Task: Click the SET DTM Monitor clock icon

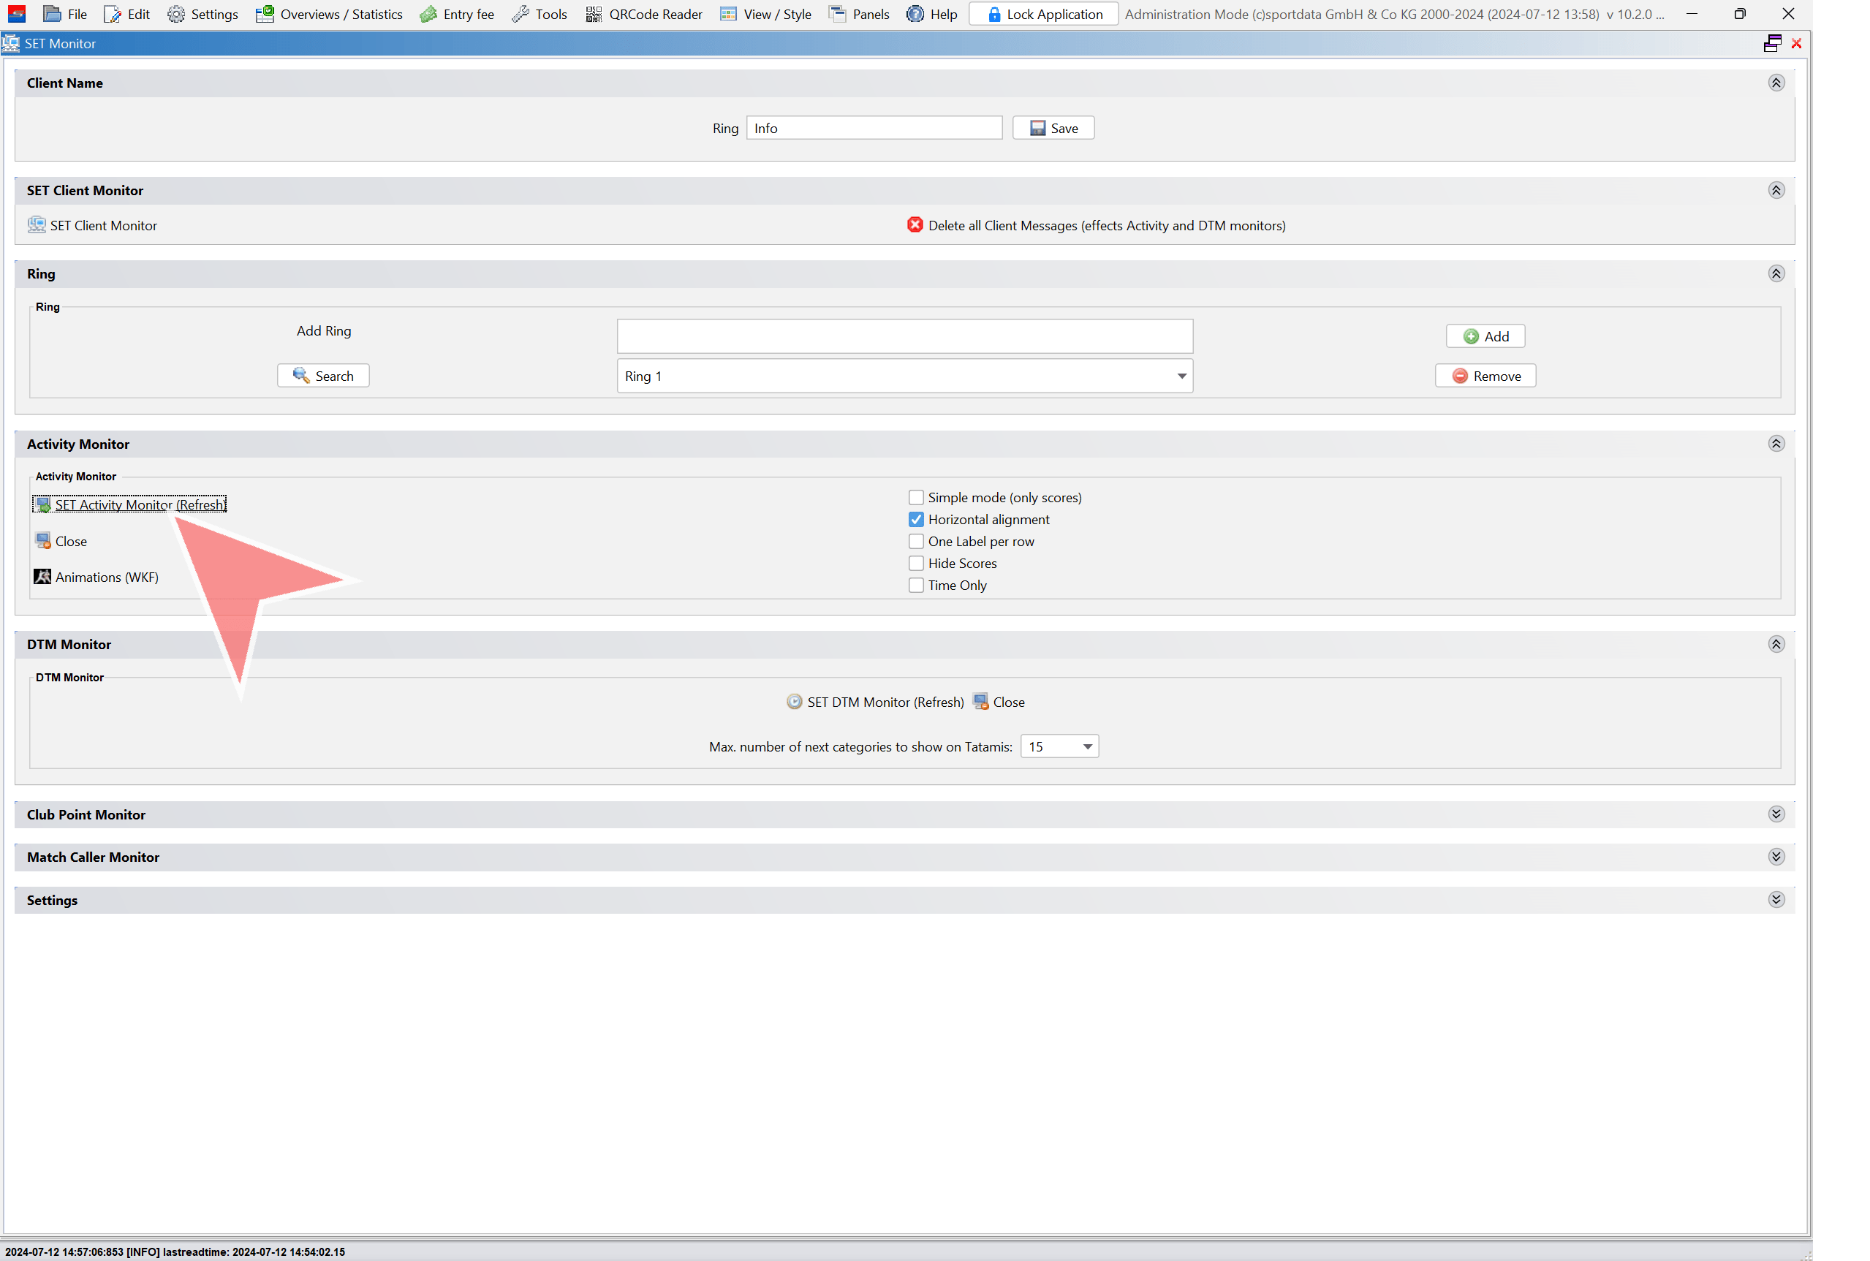Action: click(794, 701)
